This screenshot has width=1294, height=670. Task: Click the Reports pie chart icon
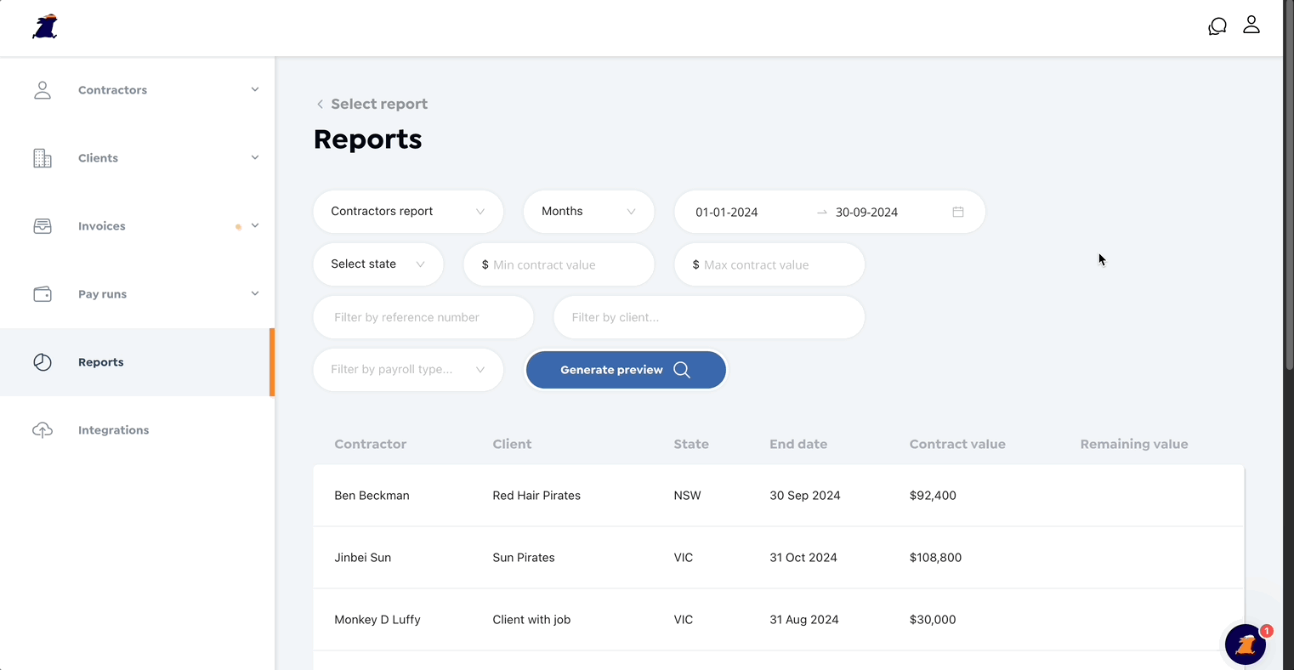(x=43, y=362)
